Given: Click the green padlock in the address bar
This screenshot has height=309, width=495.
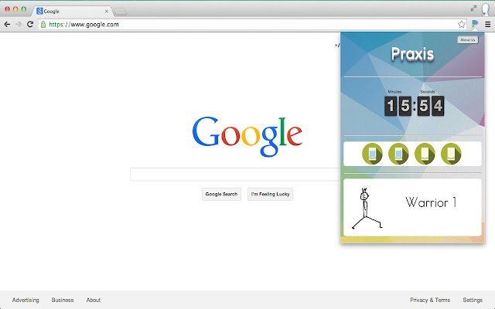Looking at the screenshot, I should coord(43,24).
